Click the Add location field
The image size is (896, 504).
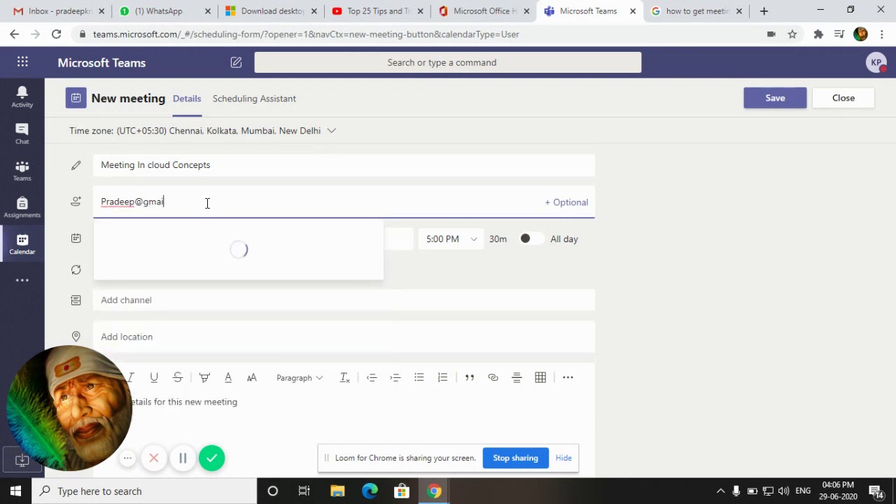[344, 337]
